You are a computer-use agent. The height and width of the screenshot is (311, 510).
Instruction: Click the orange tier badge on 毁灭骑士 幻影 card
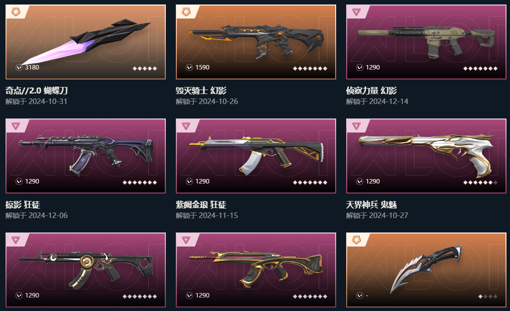(186, 12)
